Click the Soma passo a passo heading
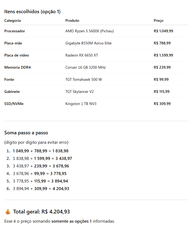 coord(26,133)
